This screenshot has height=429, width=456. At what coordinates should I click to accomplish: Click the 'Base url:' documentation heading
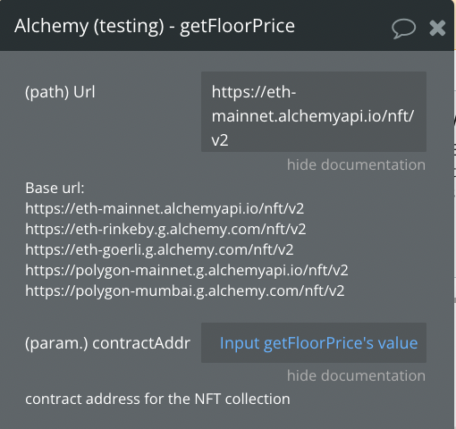click(x=55, y=188)
